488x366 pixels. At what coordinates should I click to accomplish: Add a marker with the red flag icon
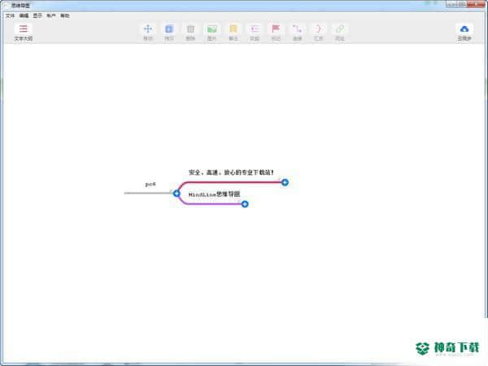[276, 32]
